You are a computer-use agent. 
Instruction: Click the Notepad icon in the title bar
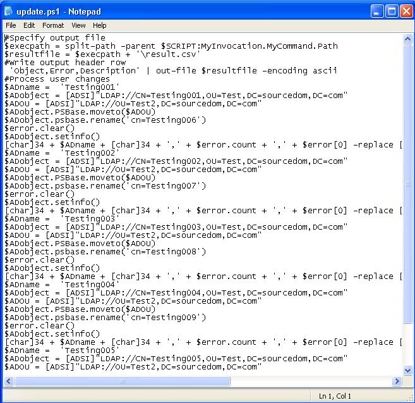pos(9,11)
